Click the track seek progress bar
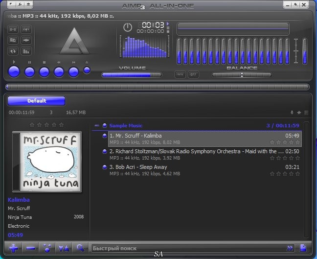 click(x=158, y=87)
